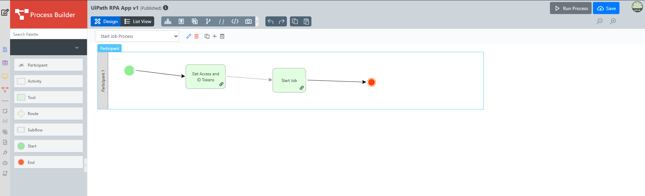Click the Run Process button
The width and height of the screenshot is (645, 196).
(570, 8)
